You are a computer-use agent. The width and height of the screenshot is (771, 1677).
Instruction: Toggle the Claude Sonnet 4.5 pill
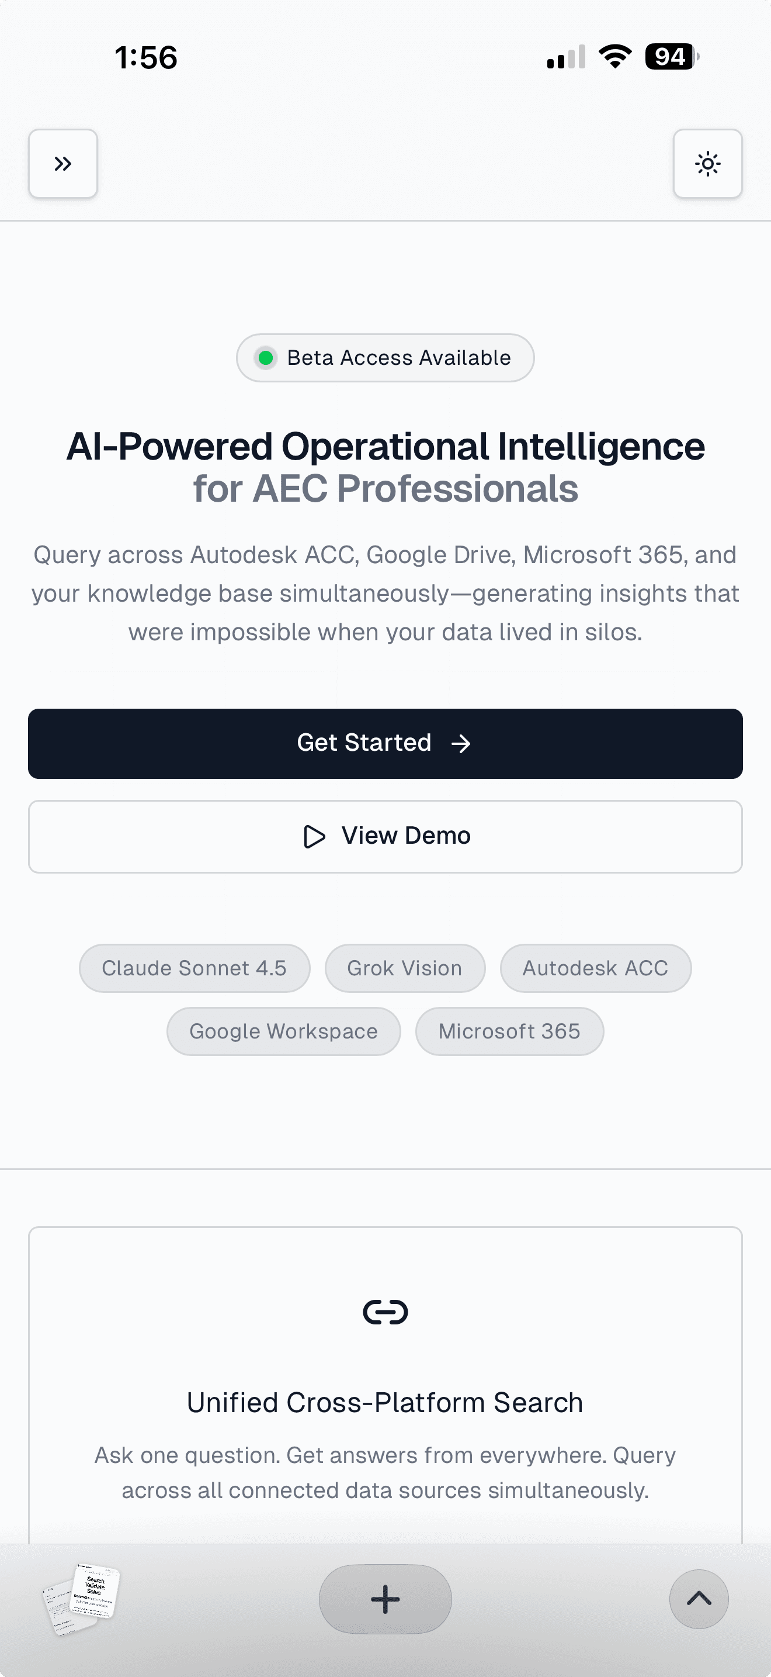(194, 968)
